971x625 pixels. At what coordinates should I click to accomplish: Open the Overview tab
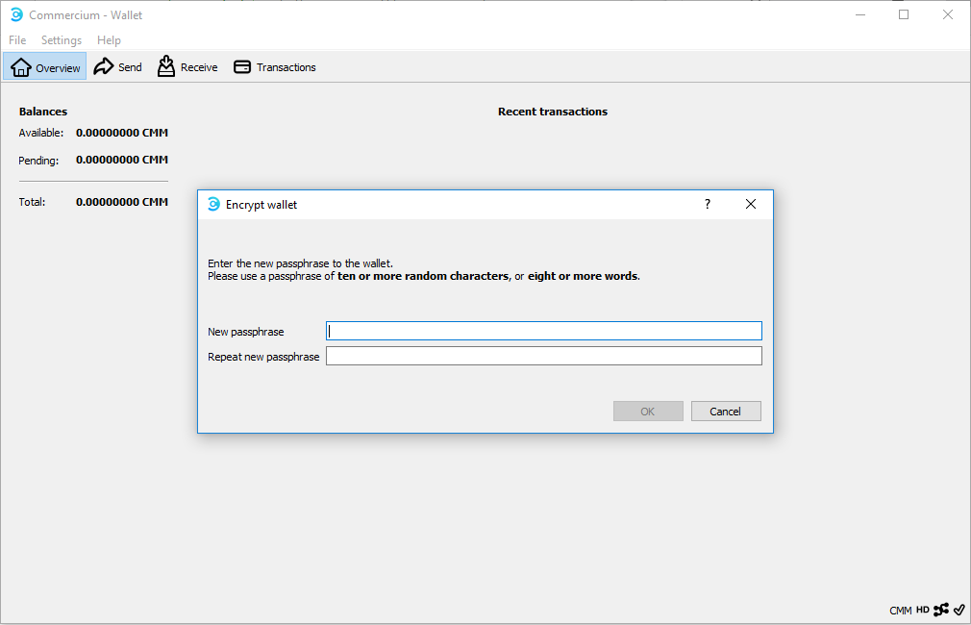(45, 67)
